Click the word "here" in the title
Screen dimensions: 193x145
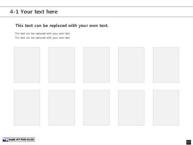click(x=52, y=12)
